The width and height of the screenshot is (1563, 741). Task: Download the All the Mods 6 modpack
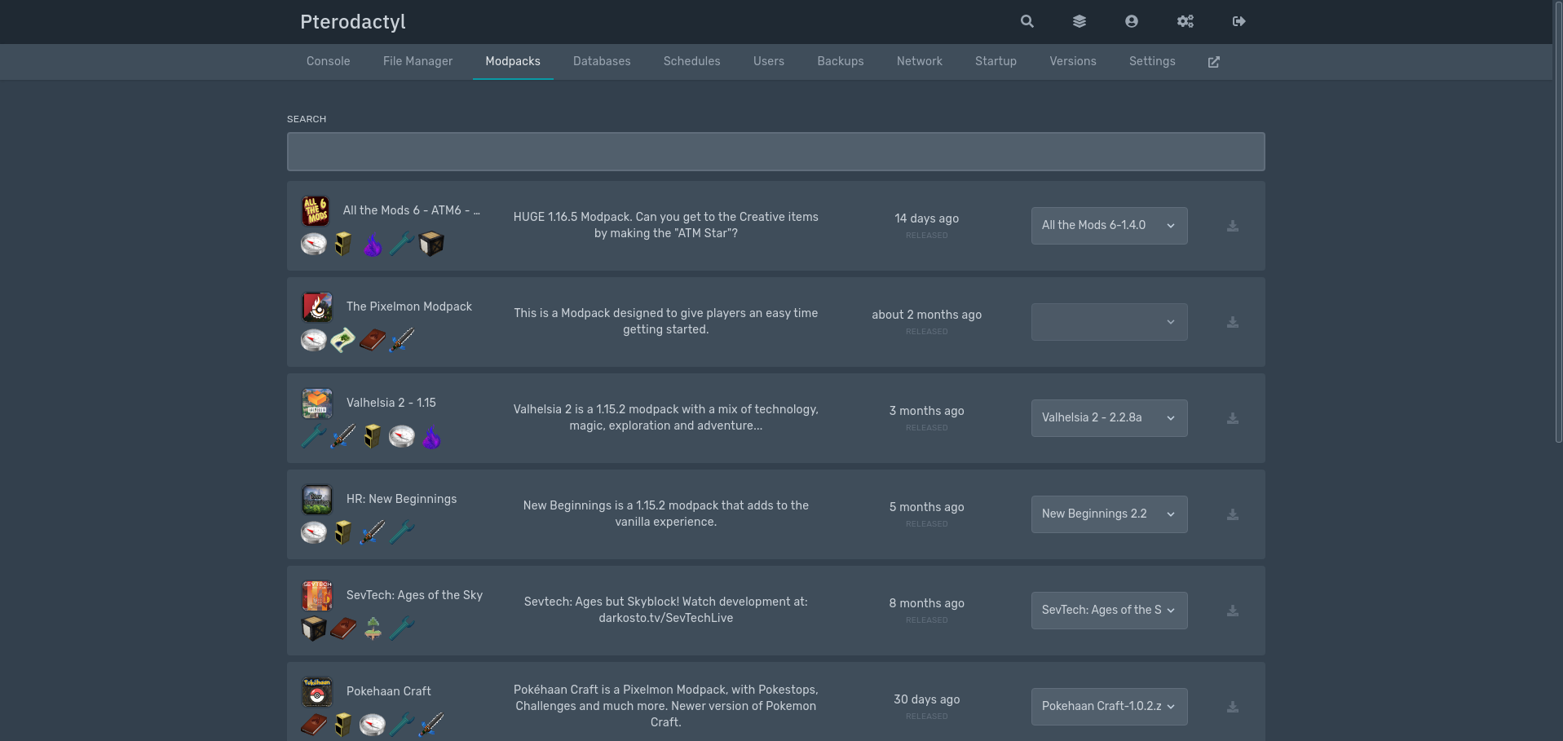(1232, 227)
